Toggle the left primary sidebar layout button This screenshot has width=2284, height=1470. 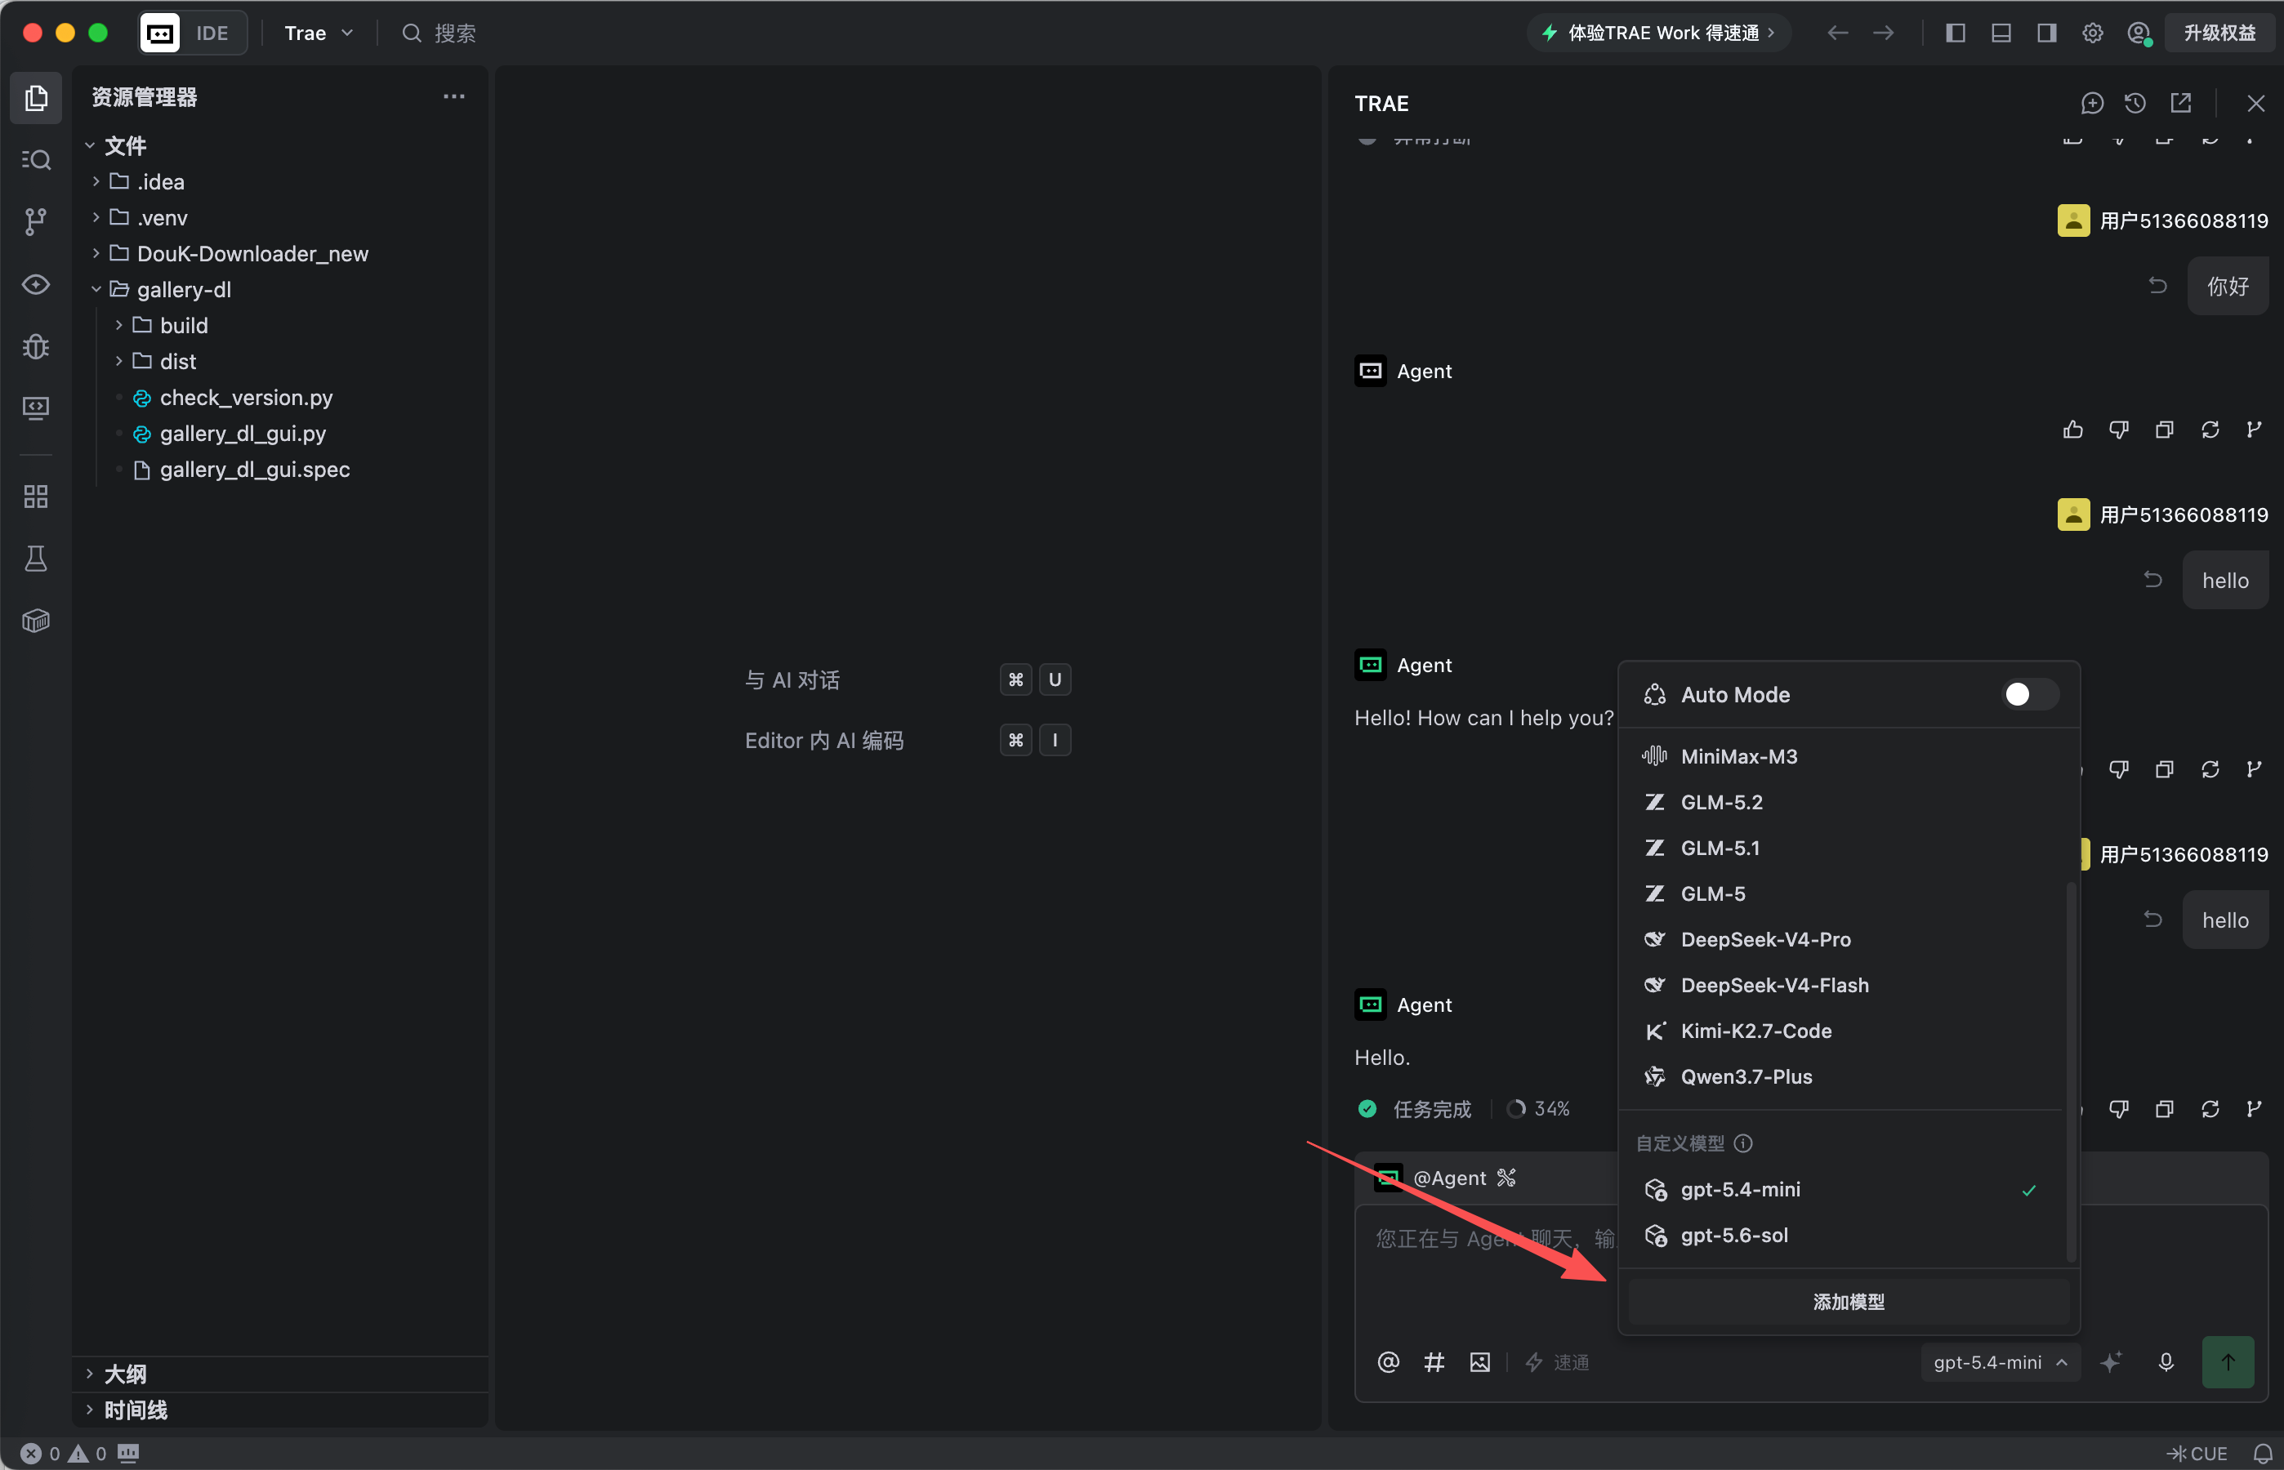1955,33
